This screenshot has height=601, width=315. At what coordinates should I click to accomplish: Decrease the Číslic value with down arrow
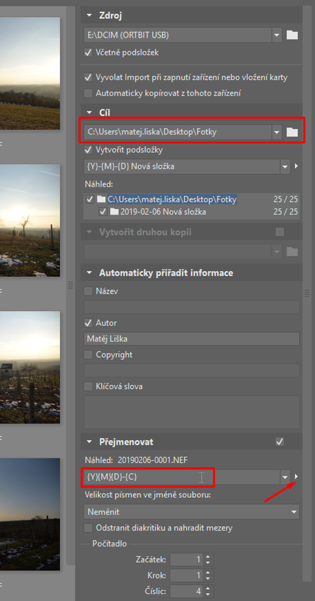pos(208,594)
